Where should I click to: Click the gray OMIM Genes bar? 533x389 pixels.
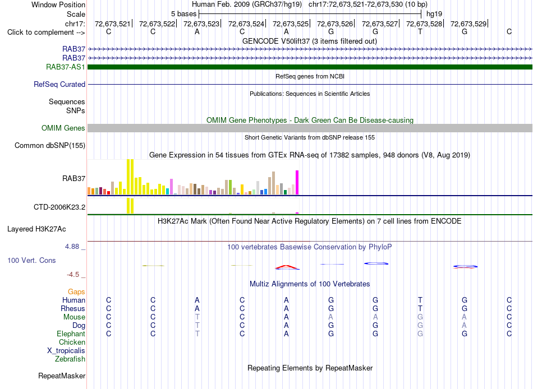[x=310, y=128]
